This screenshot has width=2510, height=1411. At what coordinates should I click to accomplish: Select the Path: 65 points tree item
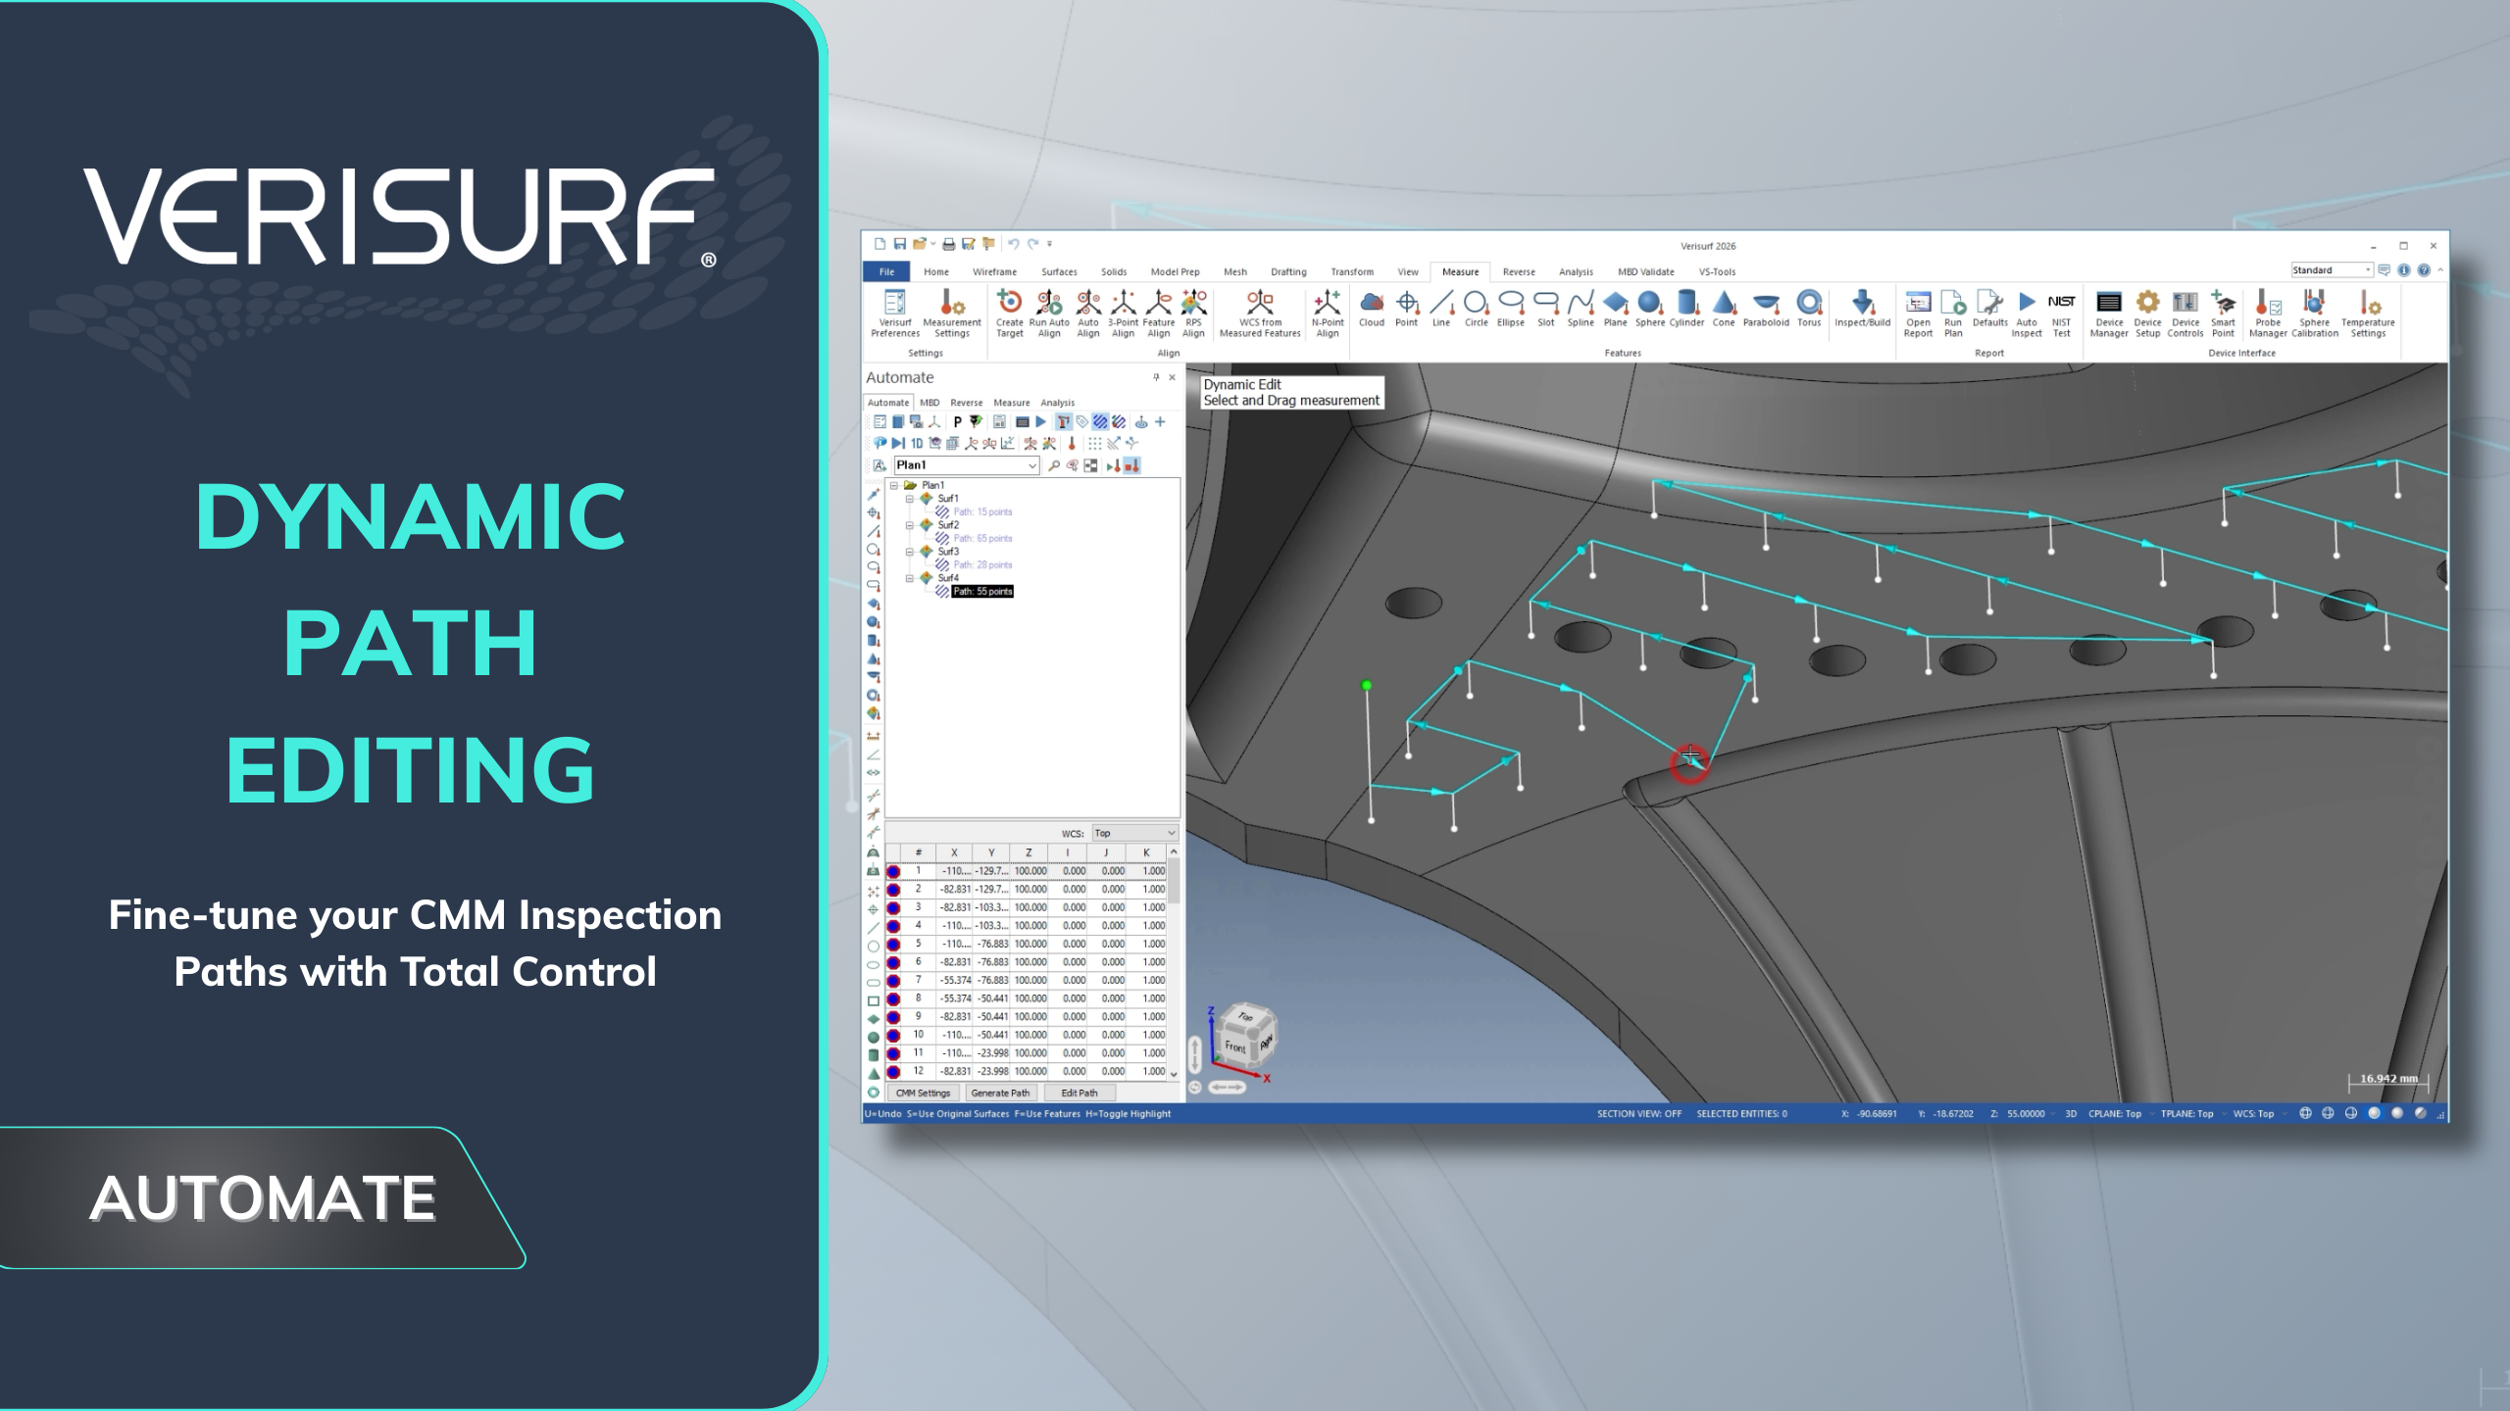[982, 538]
